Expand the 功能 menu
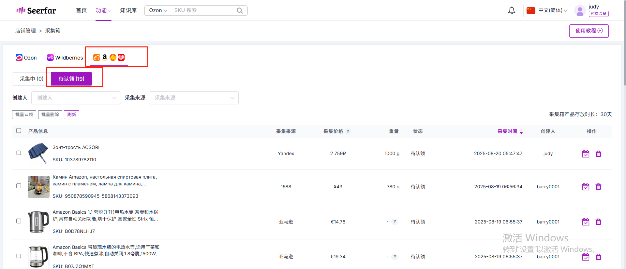Image resolution: width=626 pixels, height=269 pixels. point(103,10)
